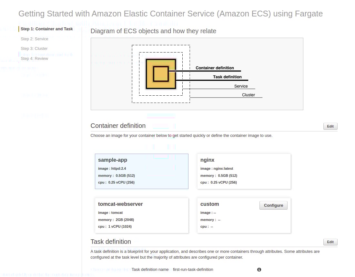Click the Task definition diagram label
Screen dimensions: 355x277
click(x=227, y=77)
